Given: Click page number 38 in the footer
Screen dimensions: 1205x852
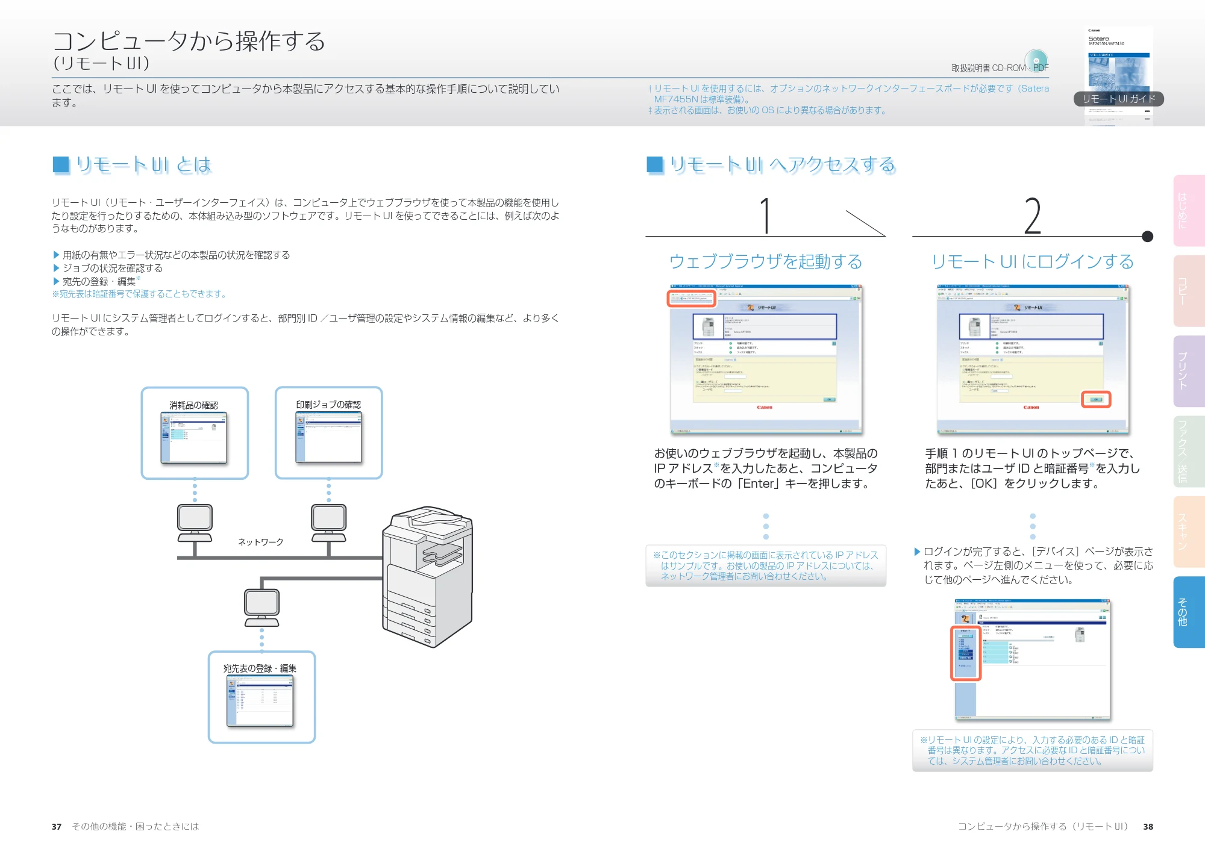Looking at the screenshot, I should (x=1148, y=827).
